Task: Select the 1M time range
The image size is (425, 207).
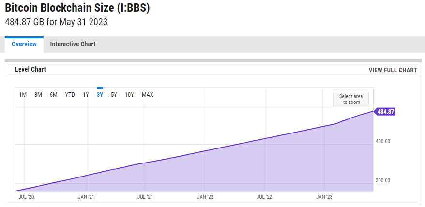Action: tap(23, 95)
